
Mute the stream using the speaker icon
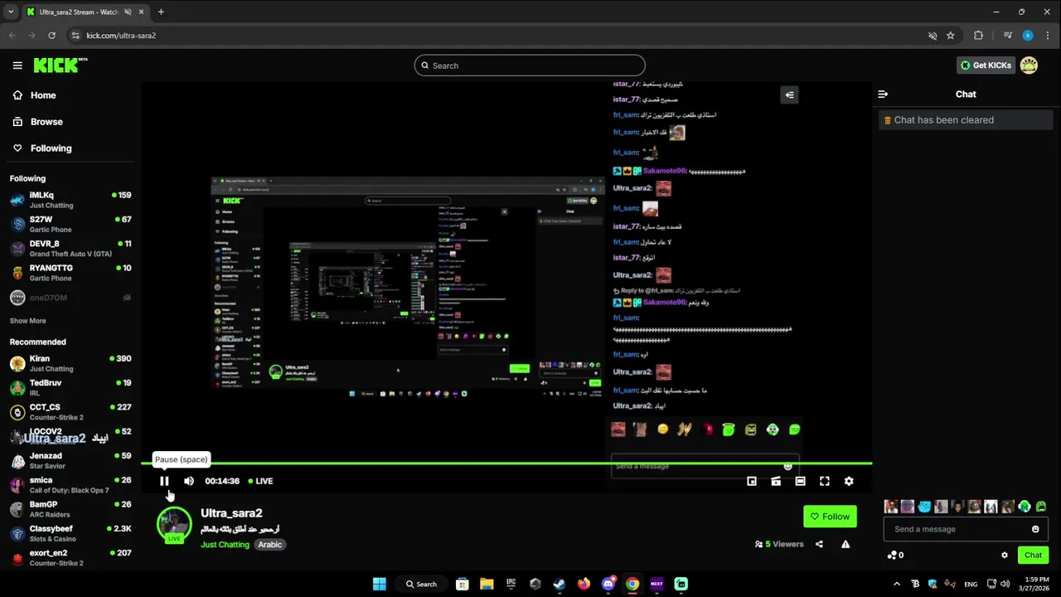189,481
